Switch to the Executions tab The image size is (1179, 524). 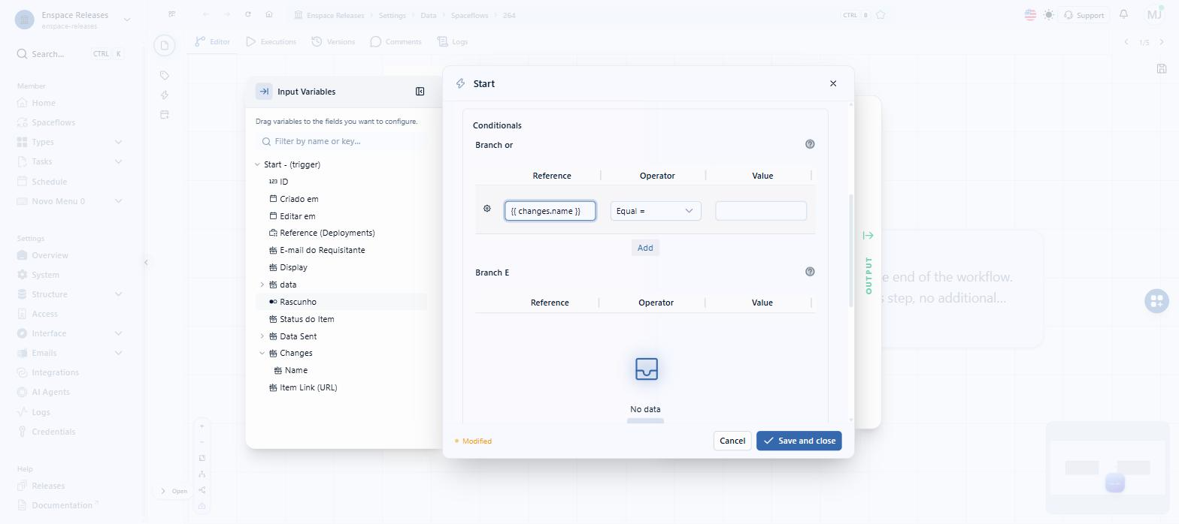pos(271,41)
